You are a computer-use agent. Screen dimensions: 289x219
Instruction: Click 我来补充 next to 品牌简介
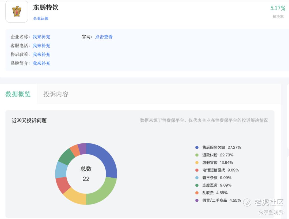point(41,63)
